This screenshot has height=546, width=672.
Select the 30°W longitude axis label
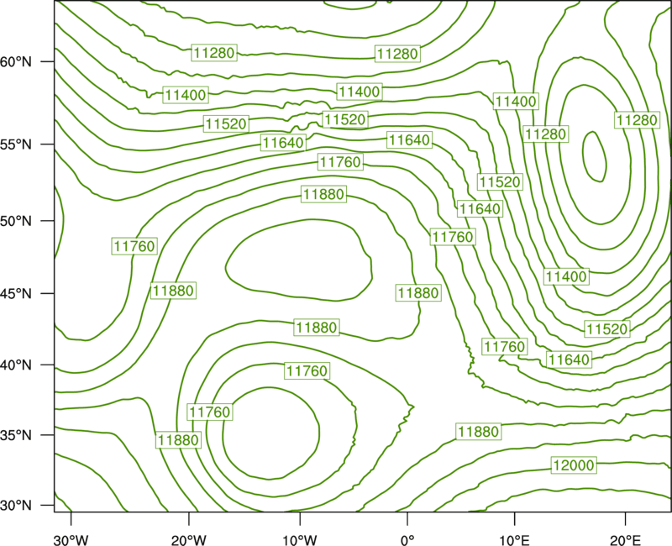[71, 539]
